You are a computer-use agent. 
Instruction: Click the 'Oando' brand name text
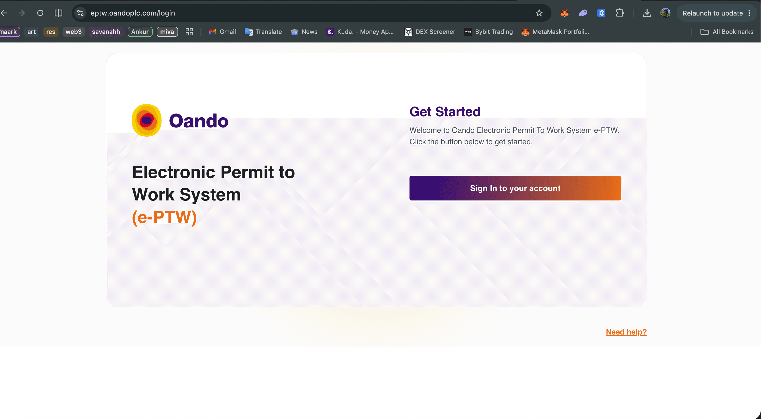(x=199, y=121)
